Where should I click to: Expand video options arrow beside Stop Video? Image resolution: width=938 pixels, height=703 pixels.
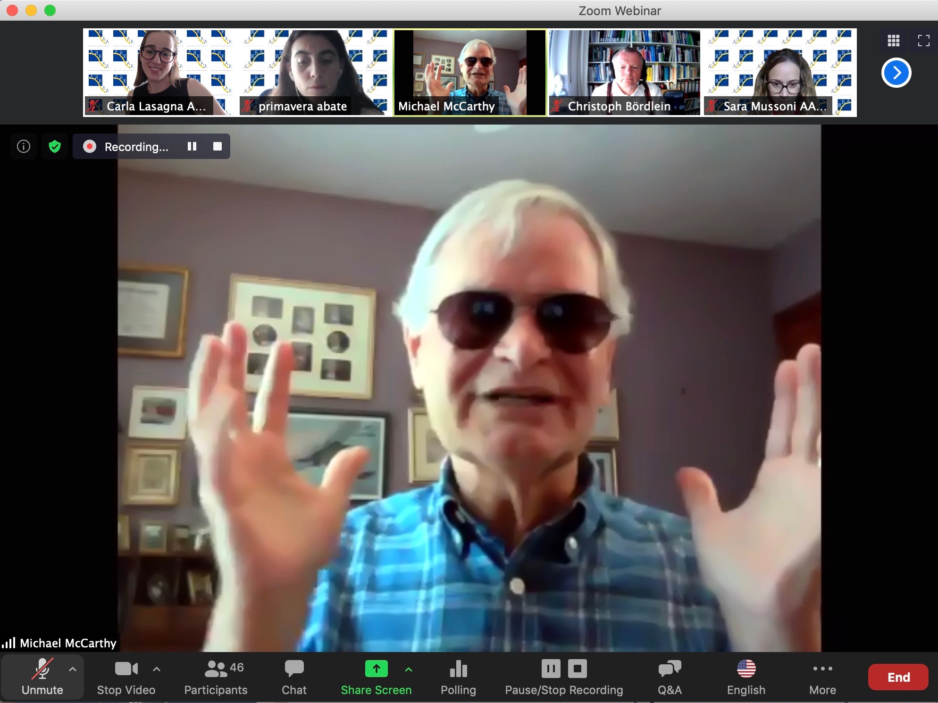click(157, 669)
